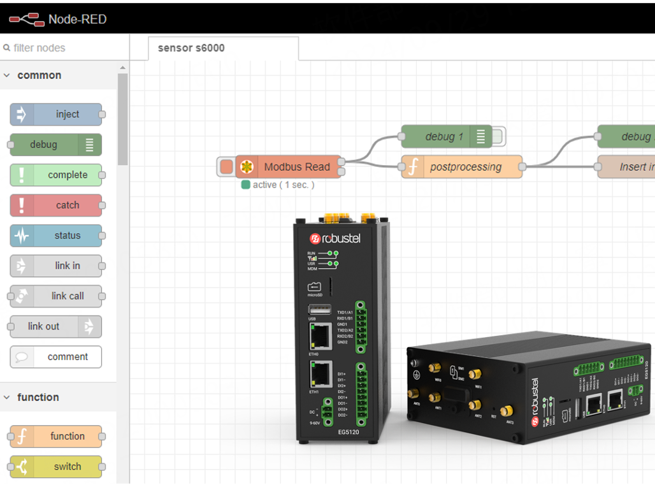655x492 pixels.
Task: Open the sensor s6000 flow tab
Action: click(x=191, y=48)
